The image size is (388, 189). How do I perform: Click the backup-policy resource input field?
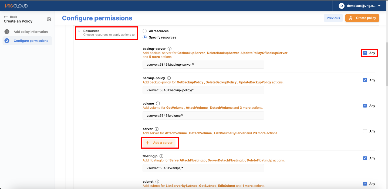[x=203, y=90]
